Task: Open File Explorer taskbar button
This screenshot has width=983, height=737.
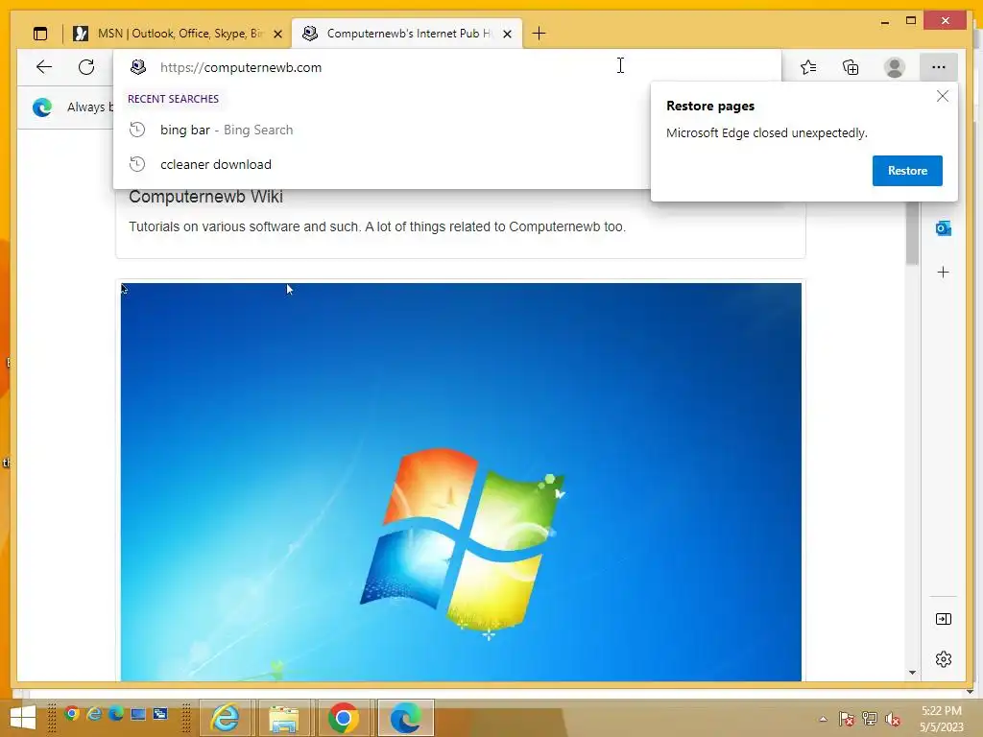Action: 284,718
